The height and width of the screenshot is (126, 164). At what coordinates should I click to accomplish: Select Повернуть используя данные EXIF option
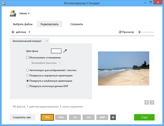tap(28, 86)
